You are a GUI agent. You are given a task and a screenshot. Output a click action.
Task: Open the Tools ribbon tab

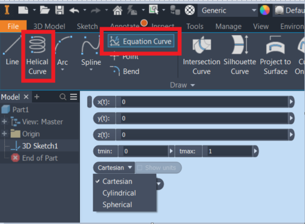tap(195, 27)
